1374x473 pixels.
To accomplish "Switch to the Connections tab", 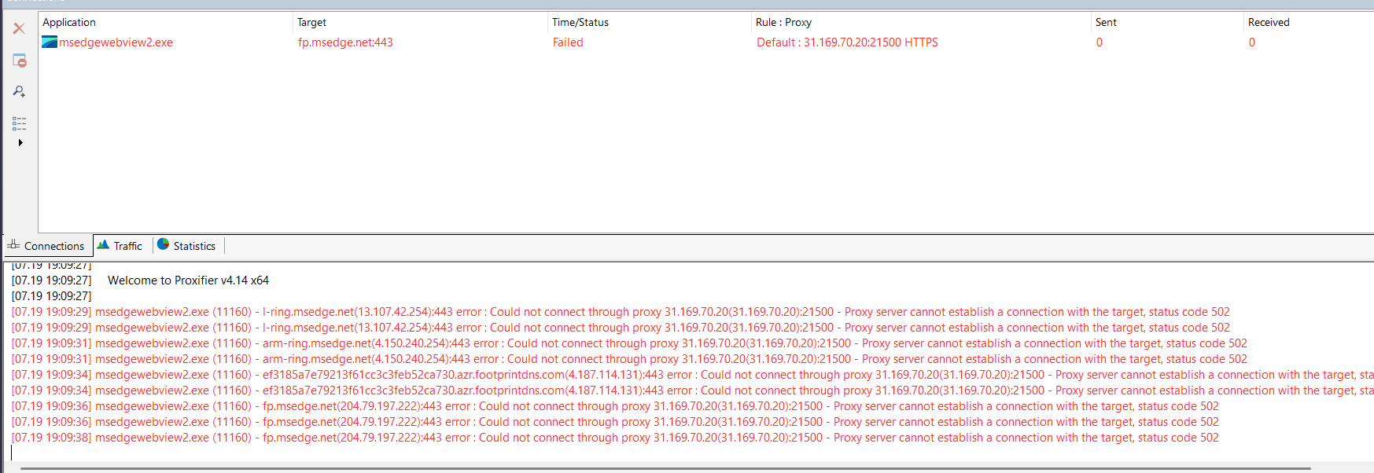I will pos(46,246).
